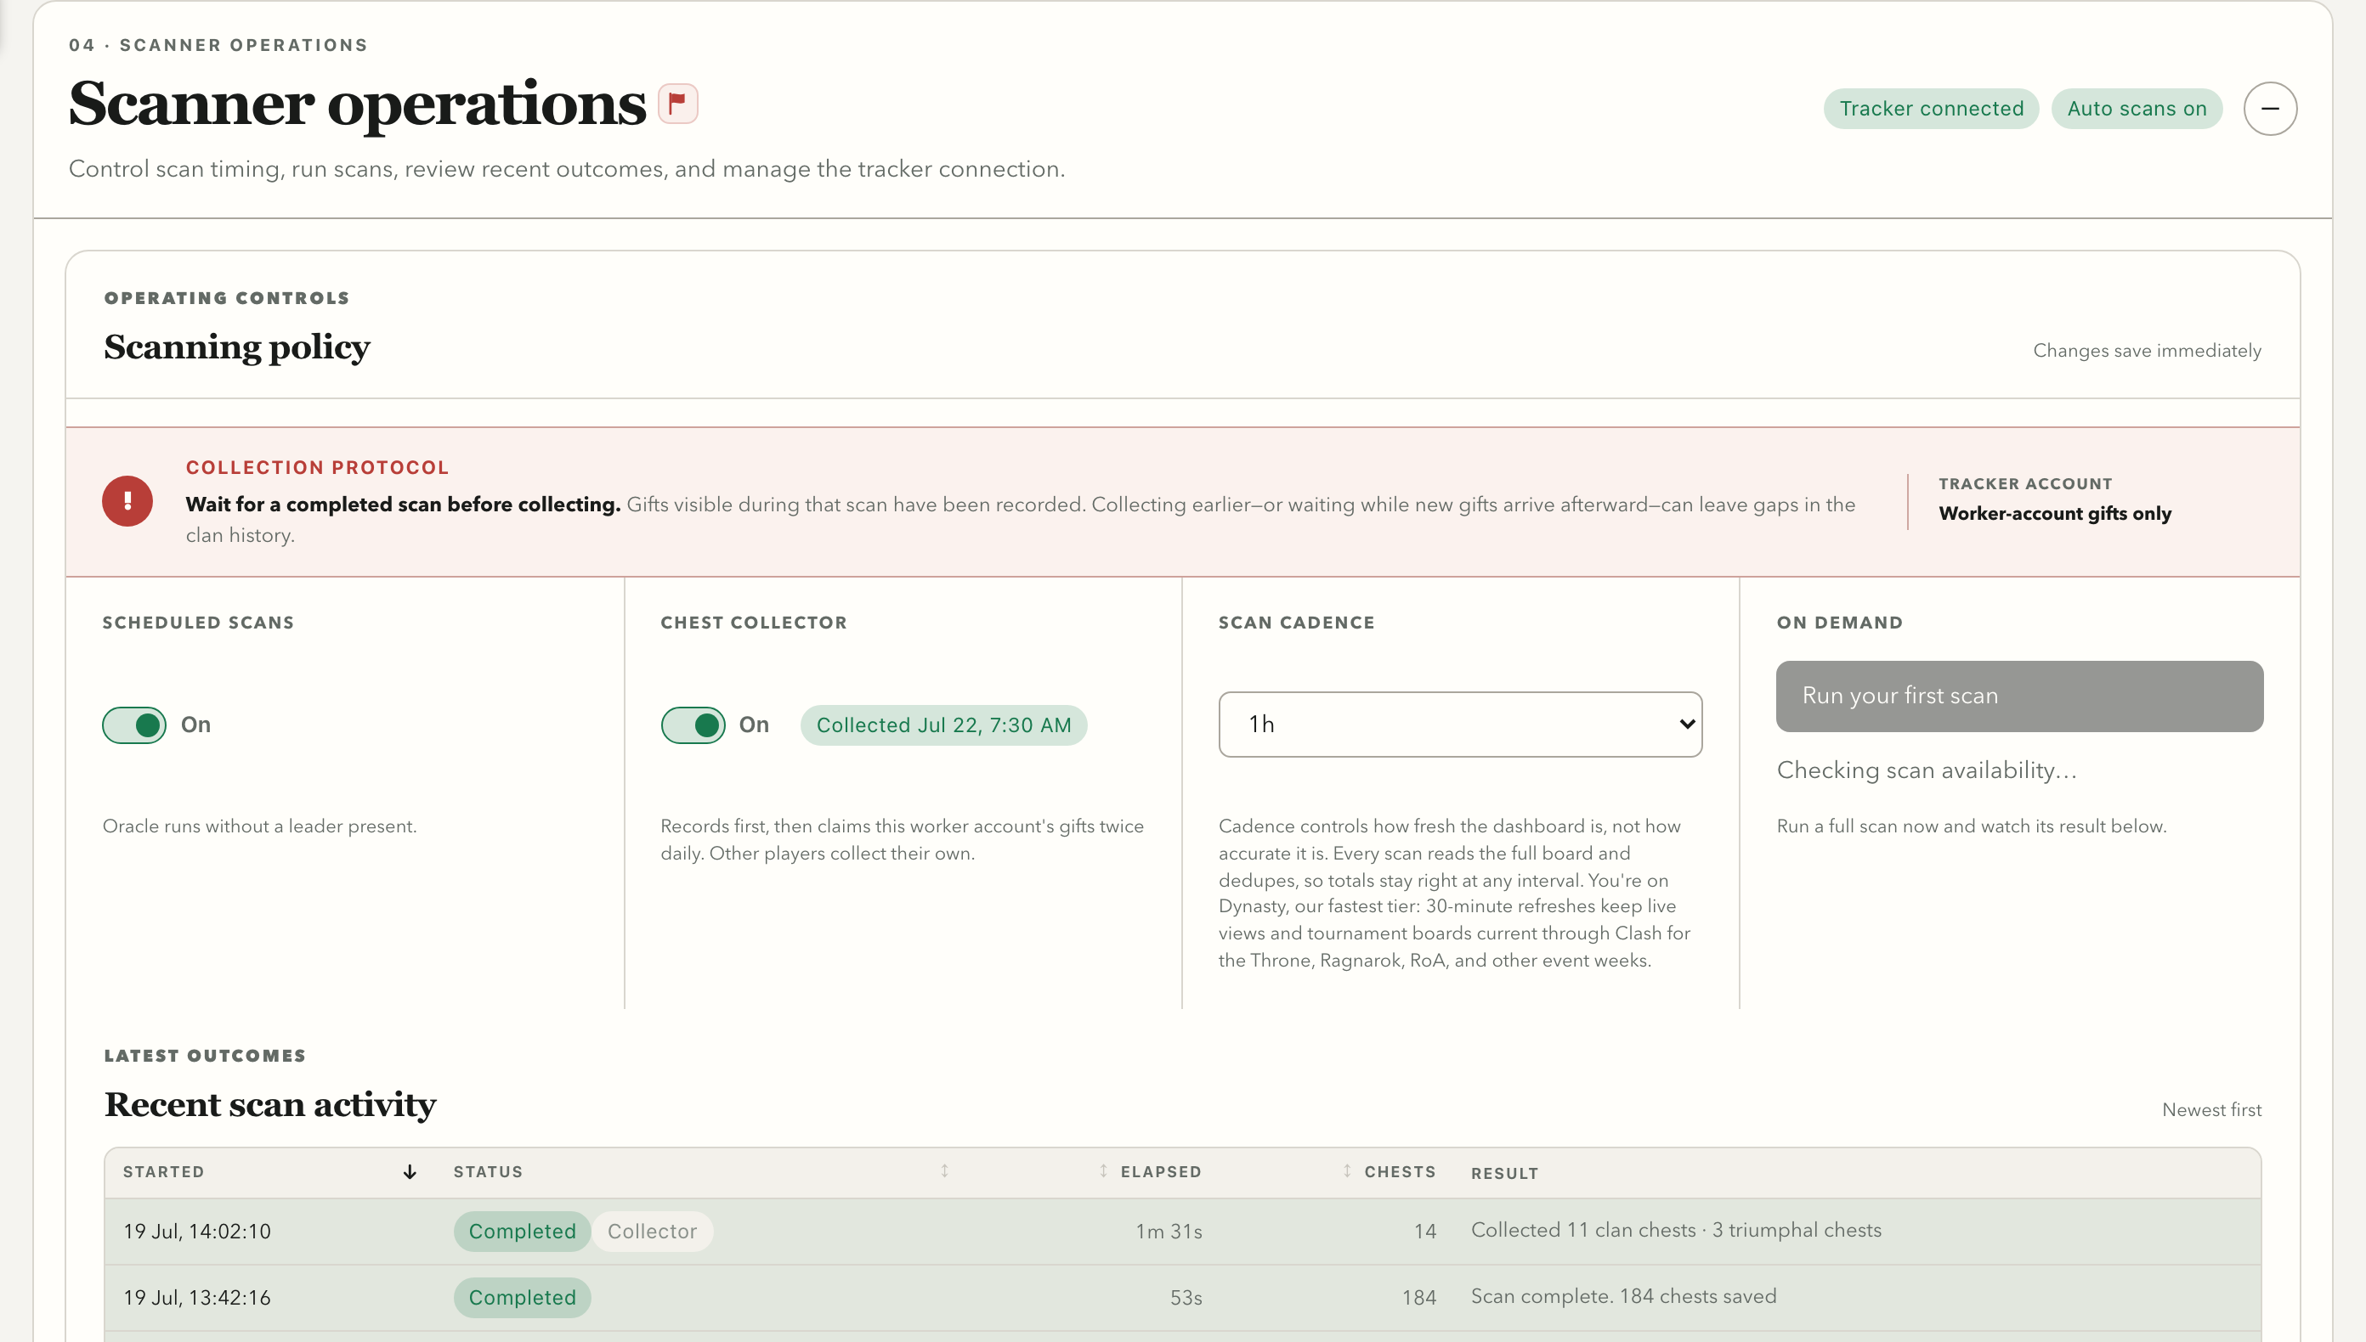
Task: Sort the table by Elapsed column
Action: [x=1103, y=1170]
